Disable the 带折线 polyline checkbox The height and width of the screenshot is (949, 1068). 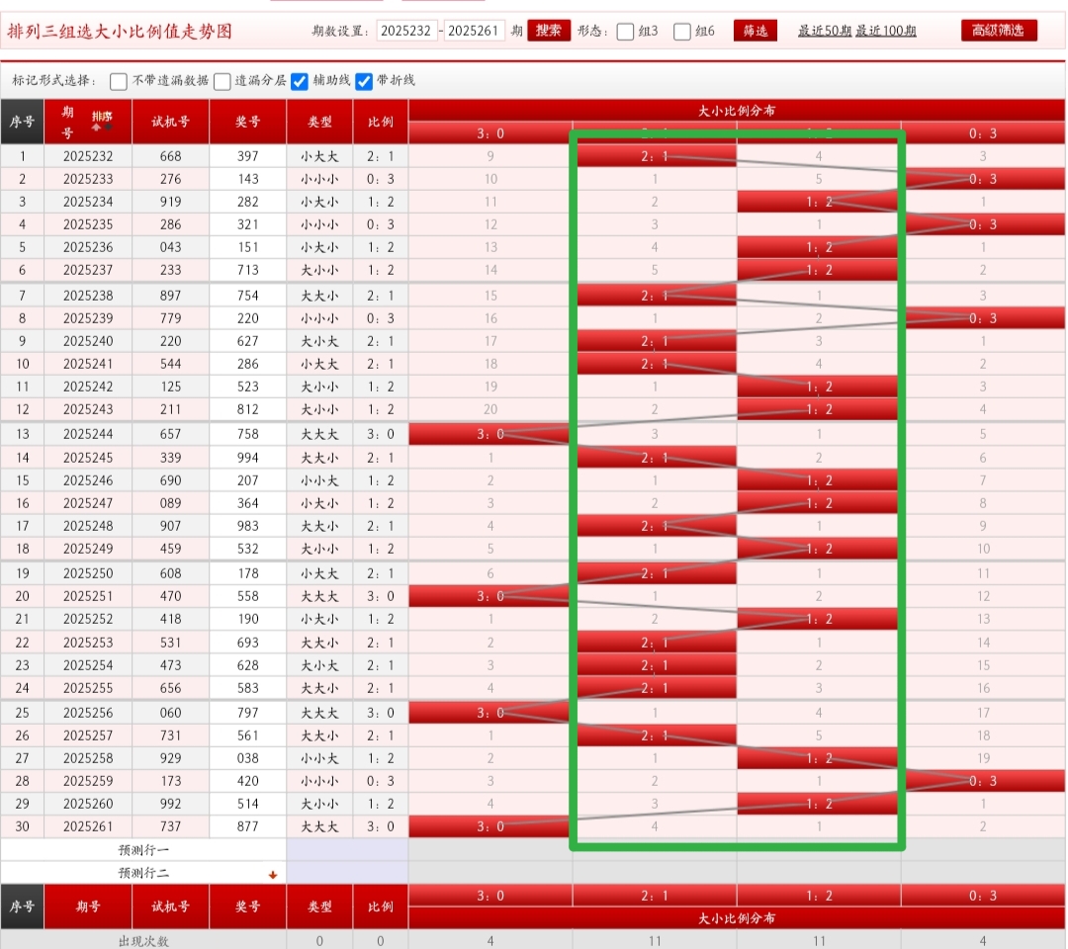pos(364,81)
